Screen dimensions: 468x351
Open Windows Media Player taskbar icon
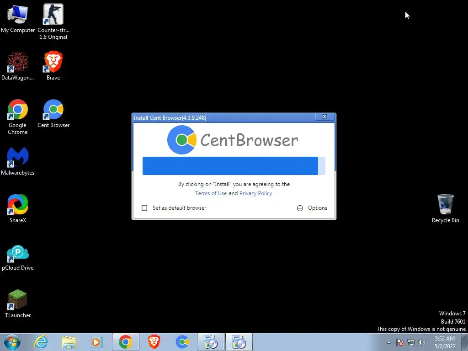[96, 342]
